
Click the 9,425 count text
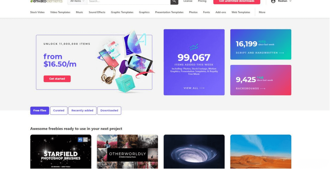tap(246, 80)
